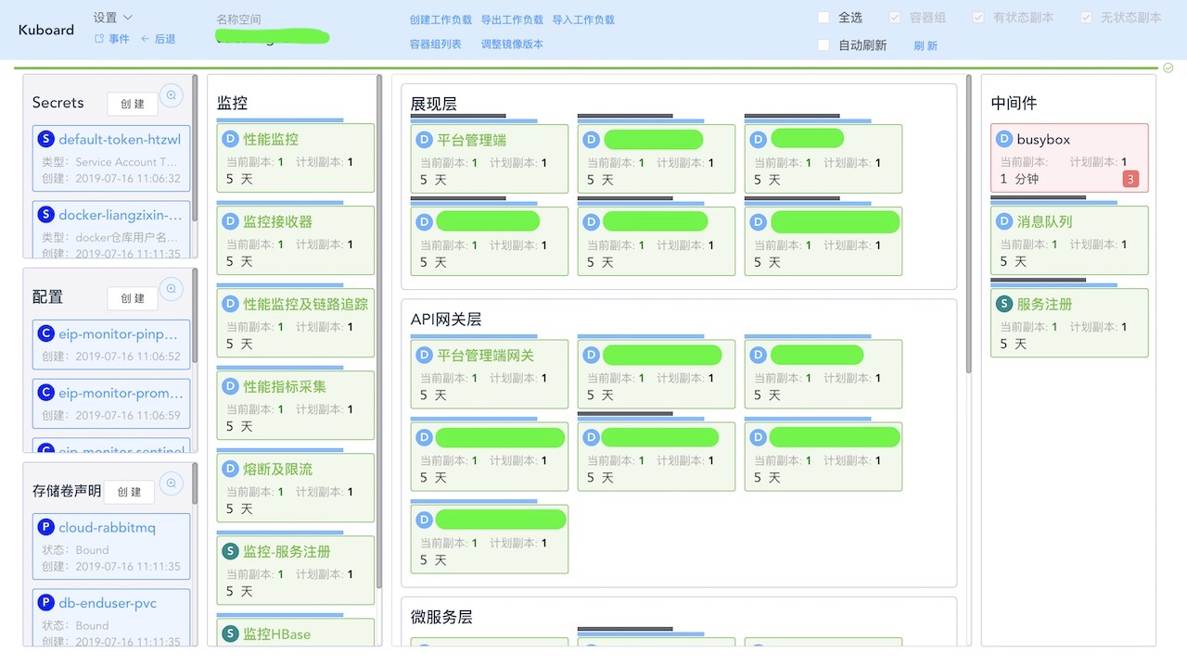Open the search magnifier in the 存储卷声明 panel
This screenshot has width=1187, height=665.
[x=172, y=483]
